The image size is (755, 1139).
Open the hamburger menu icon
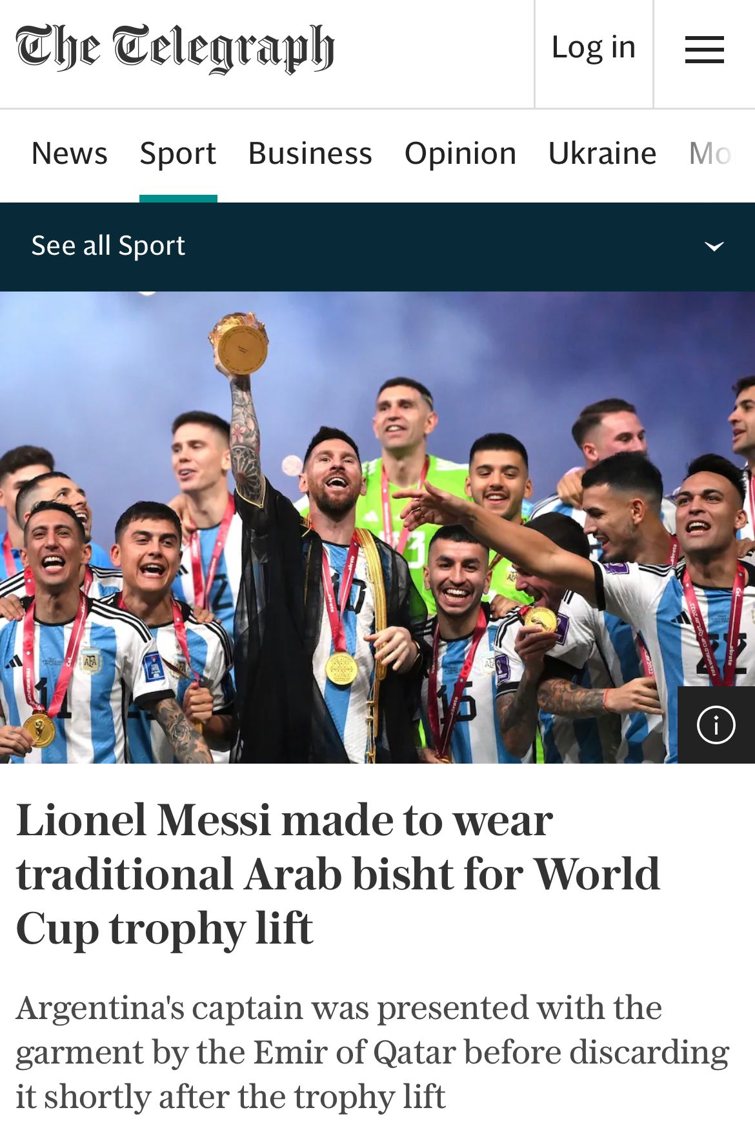pos(704,50)
